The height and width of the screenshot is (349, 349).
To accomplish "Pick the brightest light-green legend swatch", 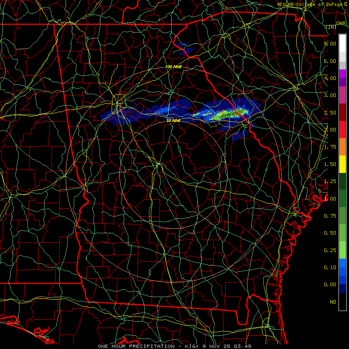I will 342,250.
